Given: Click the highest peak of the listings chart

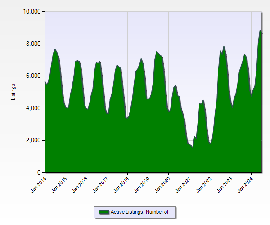Looking at the screenshot, I should (x=260, y=31).
